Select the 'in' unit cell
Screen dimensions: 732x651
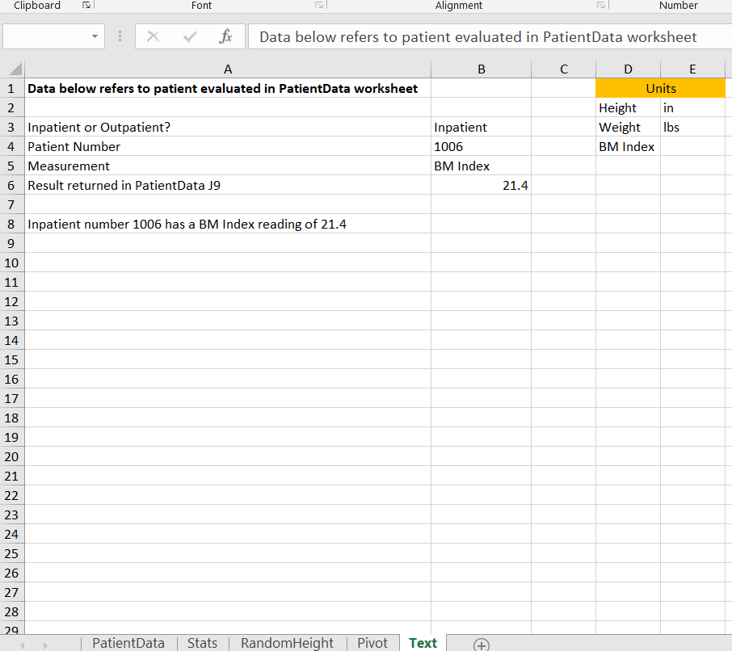pos(692,107)
